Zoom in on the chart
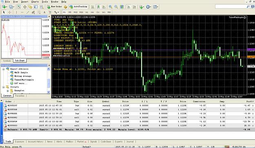The height and width of the screenshot is (148, 255). coord(111,7)
